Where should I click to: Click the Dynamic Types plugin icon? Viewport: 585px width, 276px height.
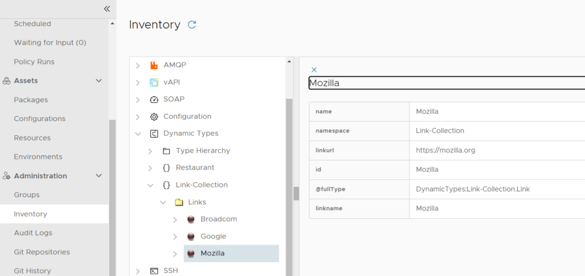click(x=154, y=134)
